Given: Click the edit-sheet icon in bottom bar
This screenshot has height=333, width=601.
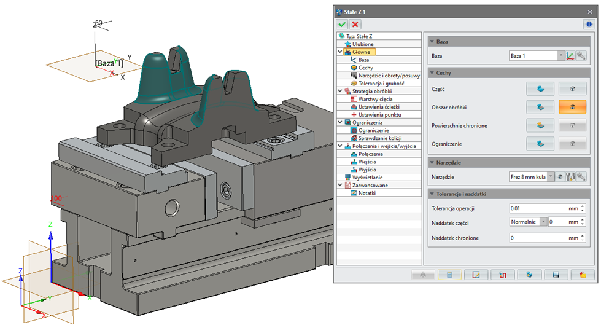Looking at the screenshot, I should click(476, 275).
